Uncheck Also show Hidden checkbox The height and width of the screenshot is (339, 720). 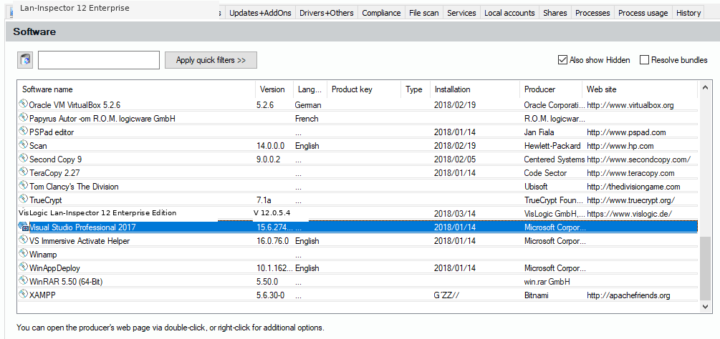click(x=562, y=60)
